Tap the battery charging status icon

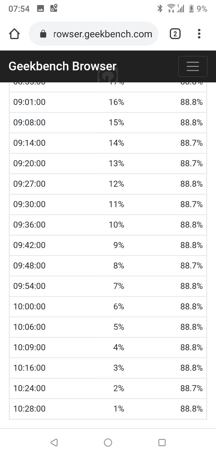[x=191, y=9]
